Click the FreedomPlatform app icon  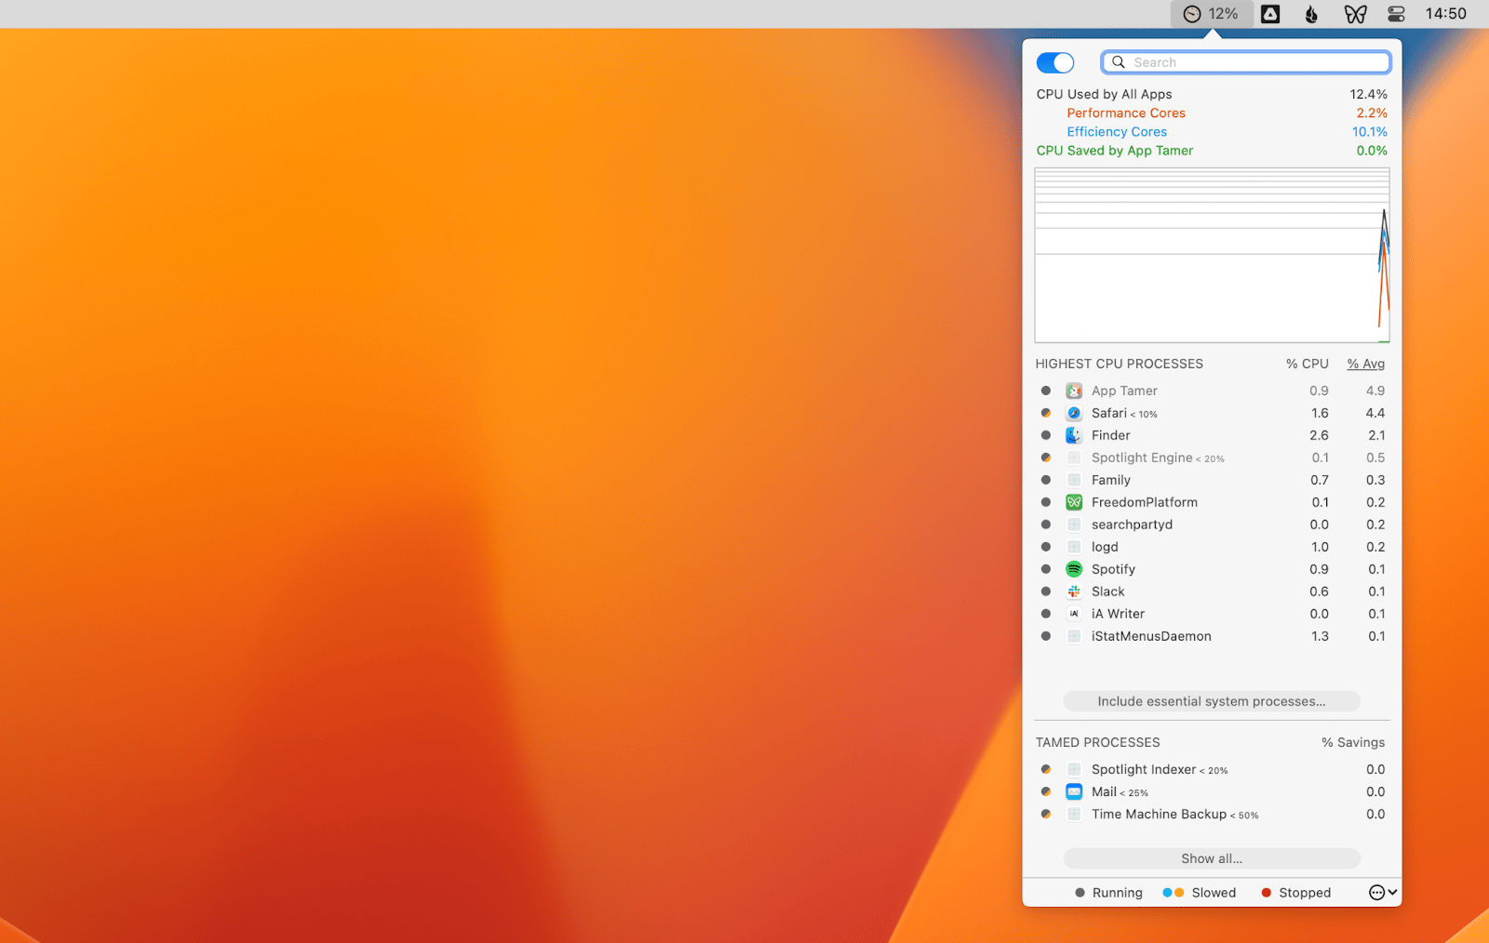[x=1074, y=502]
